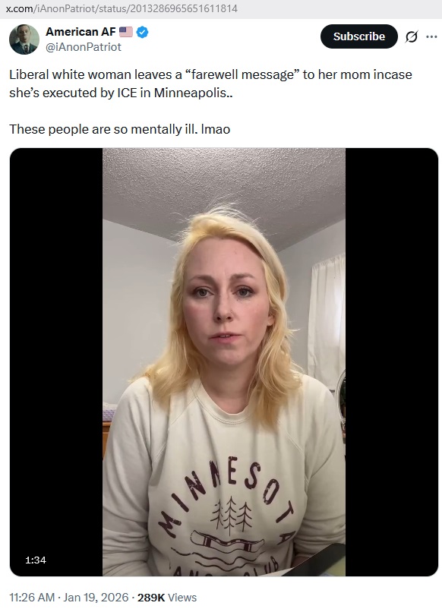Screen dimensions: 442x609
Task: Click the US flag emoji beside the name
Action: coord(126,32)
